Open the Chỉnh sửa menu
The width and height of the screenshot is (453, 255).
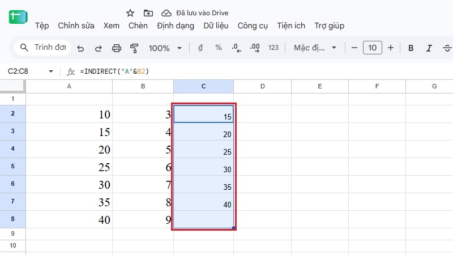click(x=76, y=25)
